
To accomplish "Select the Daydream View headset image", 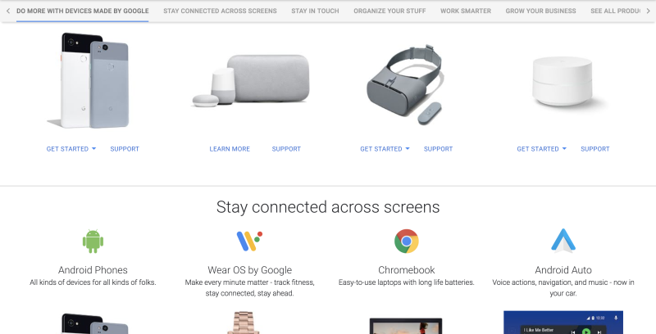I will coord(405,84).
